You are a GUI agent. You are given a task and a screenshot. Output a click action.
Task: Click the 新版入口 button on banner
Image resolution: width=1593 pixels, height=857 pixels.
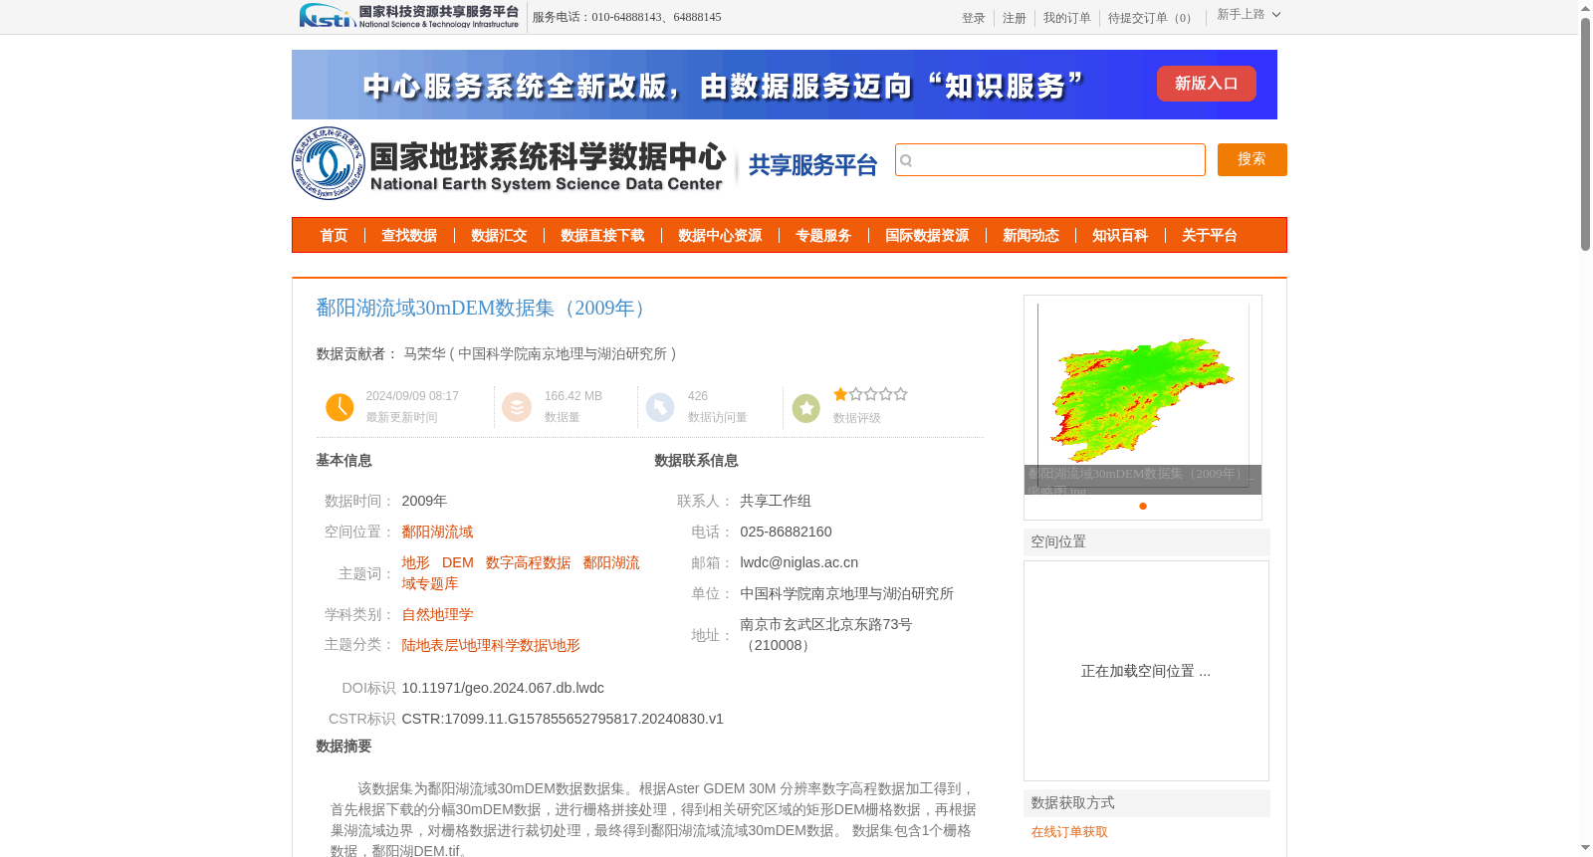1206,84
